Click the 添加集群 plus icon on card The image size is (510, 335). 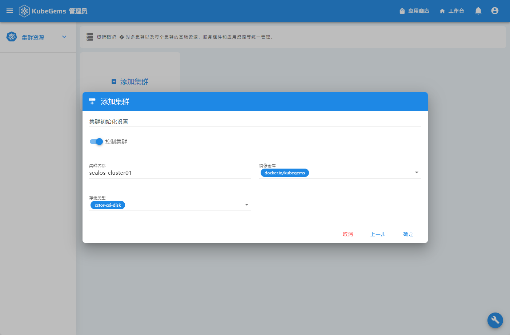114,82
